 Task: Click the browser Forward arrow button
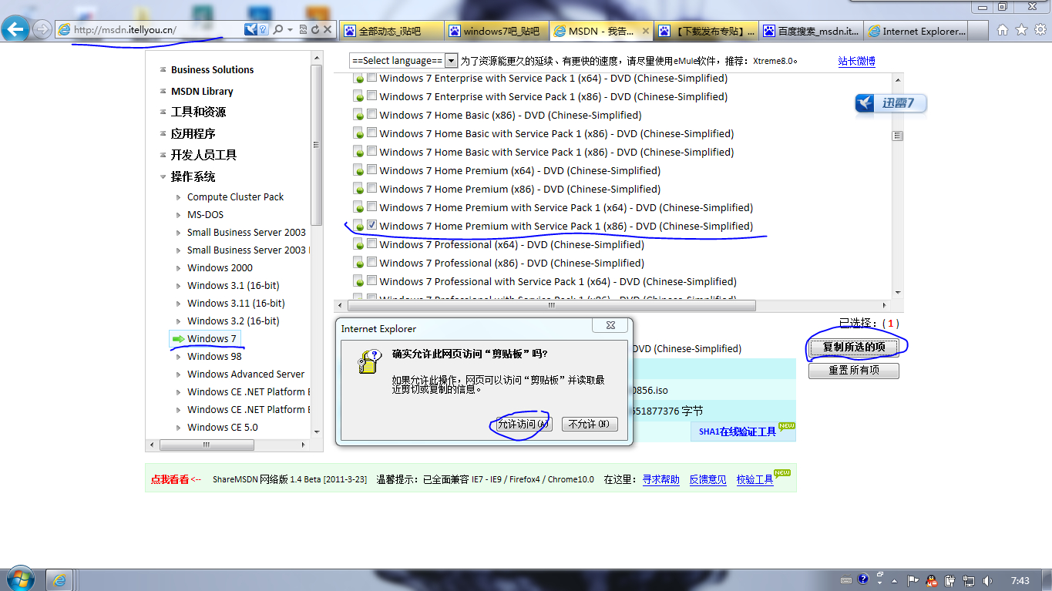42,30
